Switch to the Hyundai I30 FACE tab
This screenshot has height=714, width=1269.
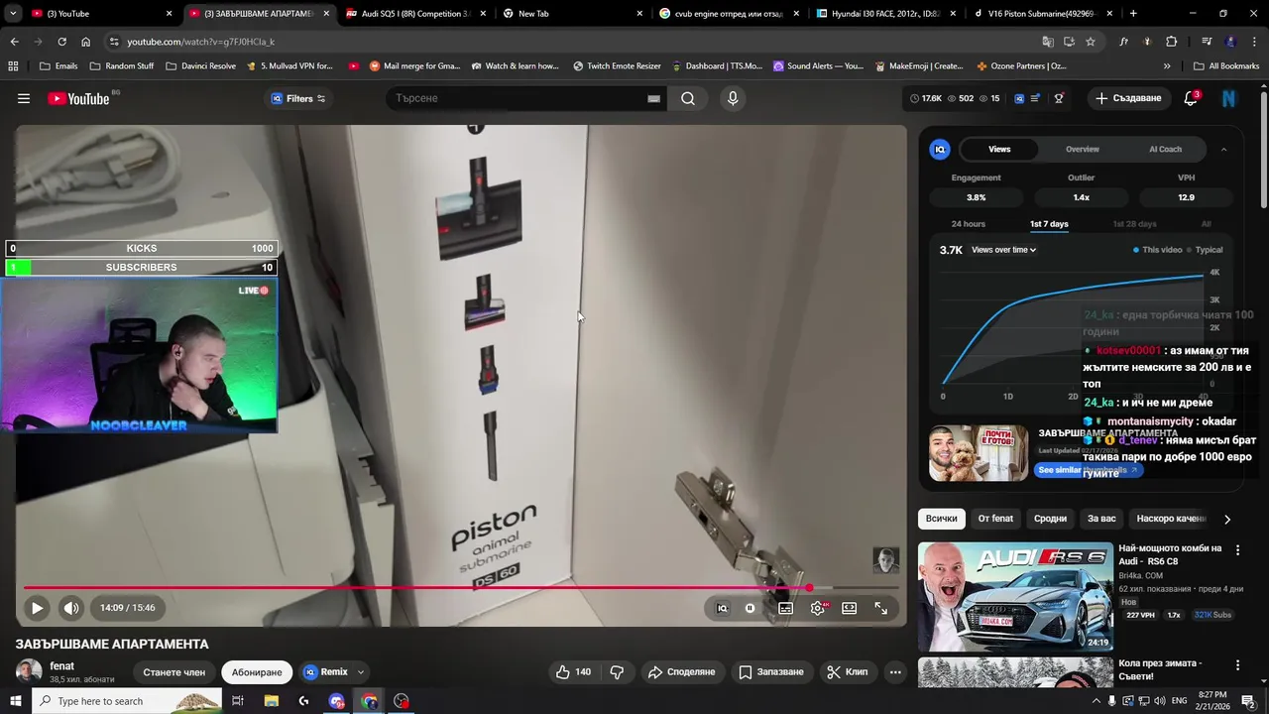pyautogui.click(x=887, y=13)
